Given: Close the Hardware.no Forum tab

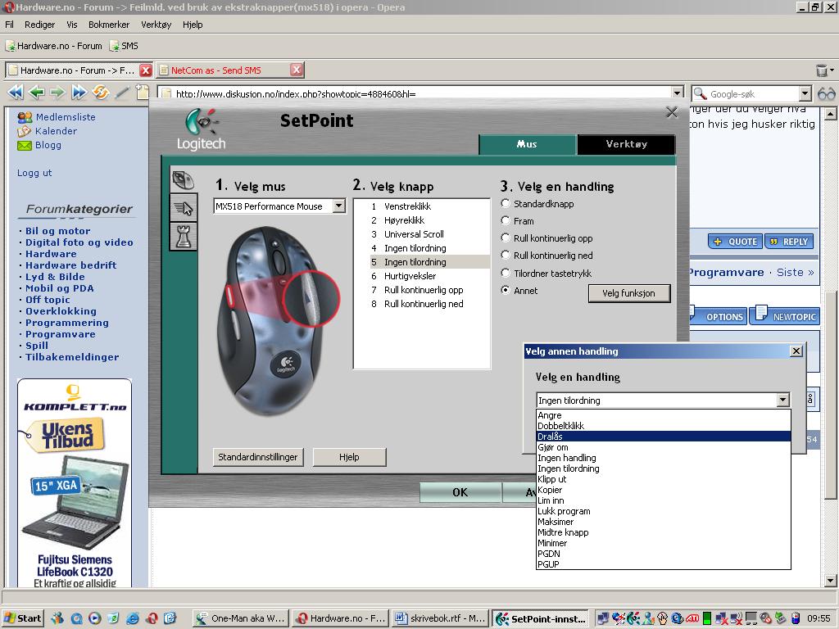Looking at the screenshot, I should (146, 70).
